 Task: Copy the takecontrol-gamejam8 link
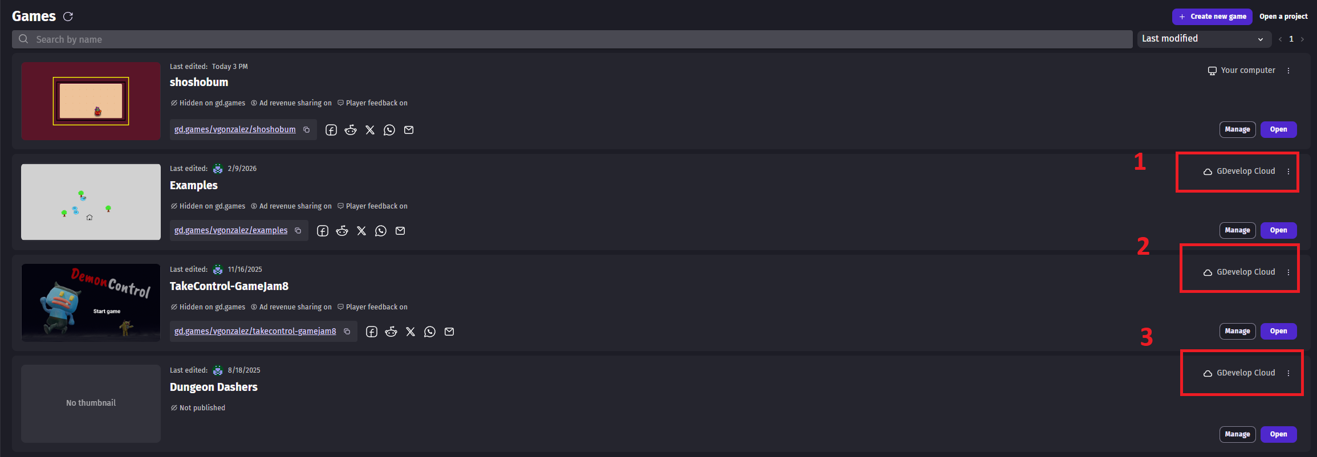[x=347, y=332]
